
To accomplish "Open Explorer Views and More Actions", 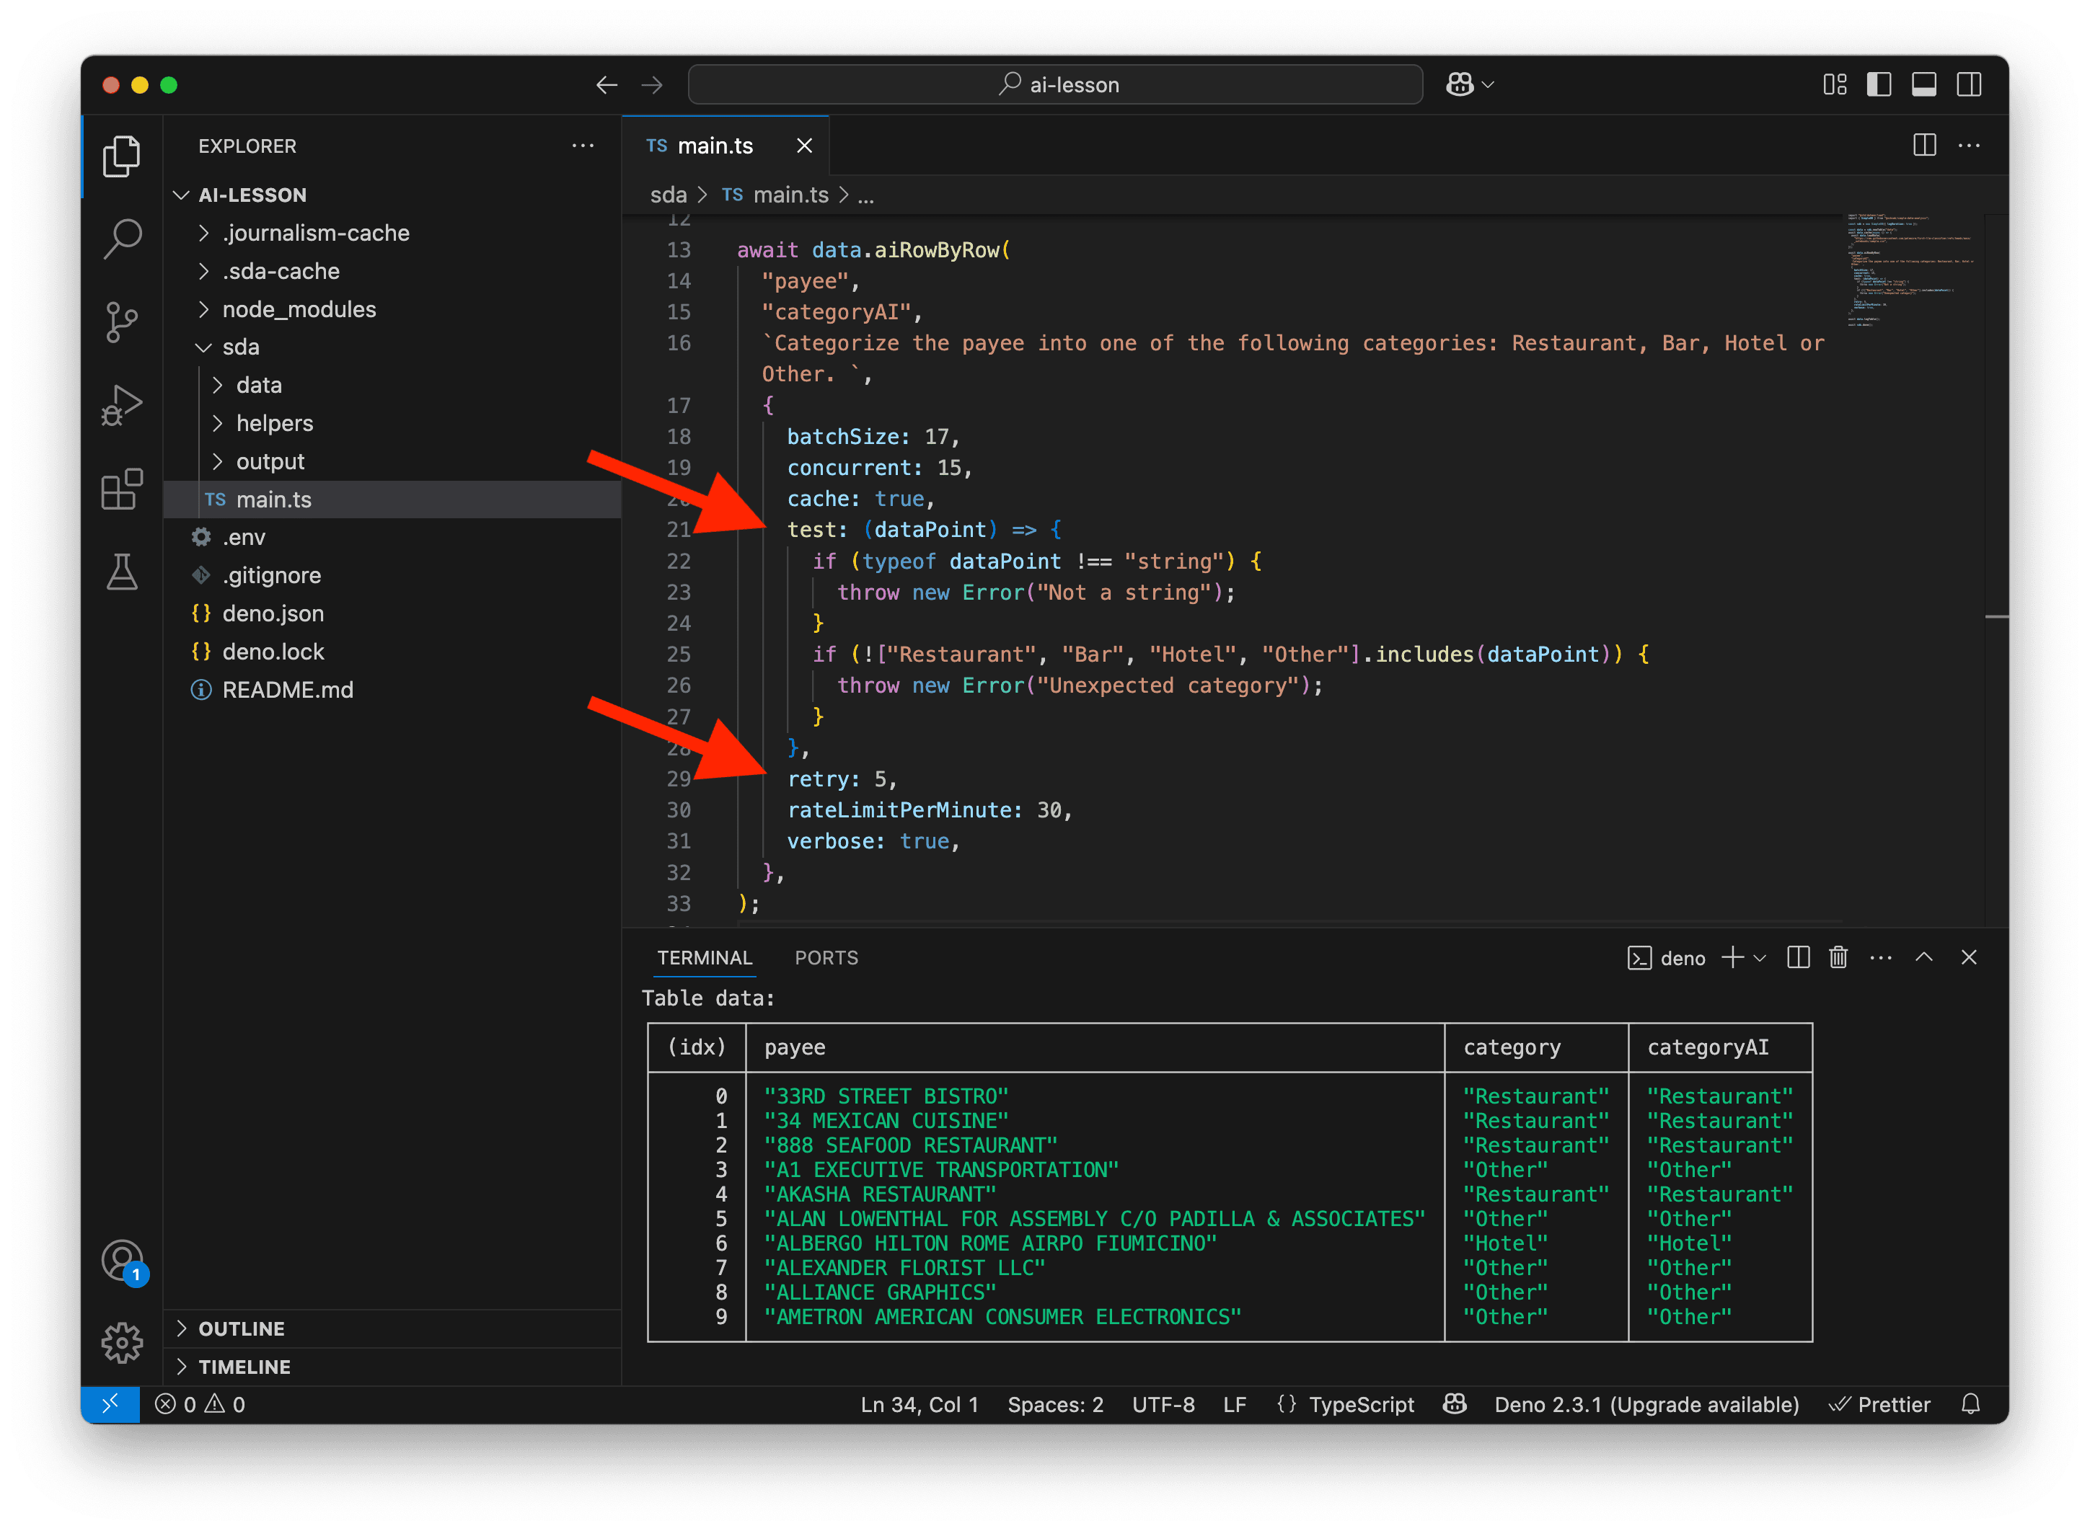I will pyautogui.click(x=582, y=146).
